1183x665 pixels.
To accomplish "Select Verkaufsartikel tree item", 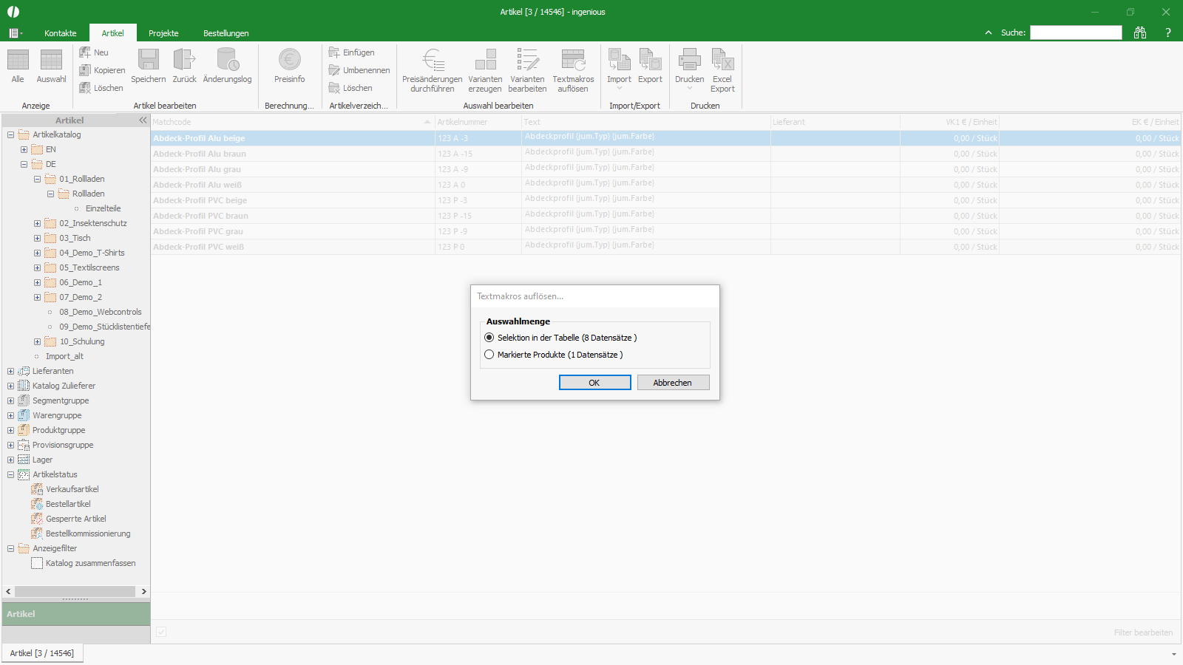I will coord(72,489).
